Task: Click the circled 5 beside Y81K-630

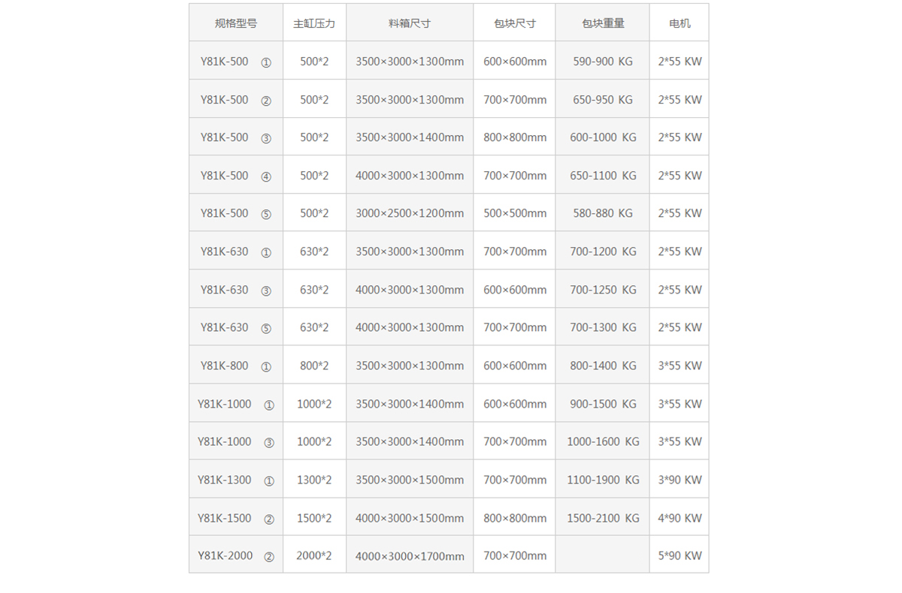Action: coord(266,328)
